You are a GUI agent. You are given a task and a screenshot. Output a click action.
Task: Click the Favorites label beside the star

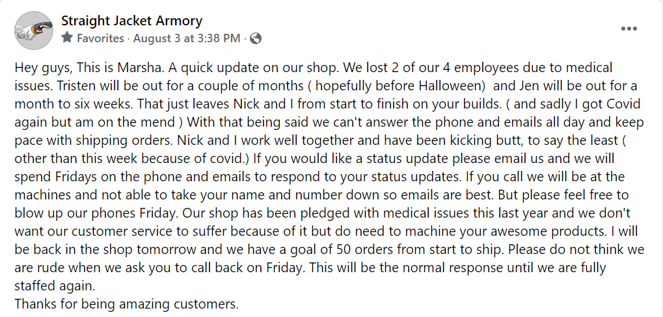(100, 38)
